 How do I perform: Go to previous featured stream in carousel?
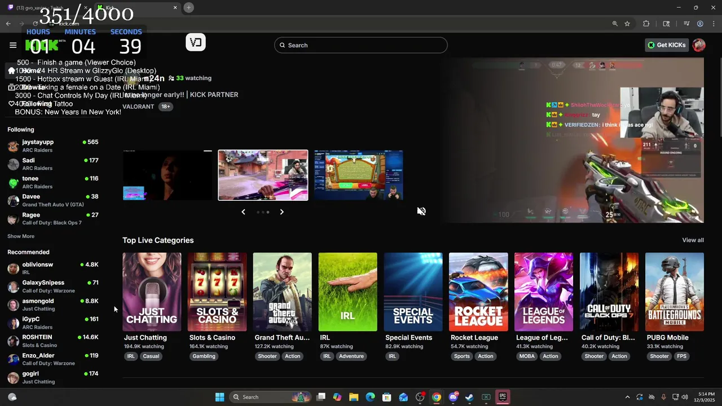point(243,212)
